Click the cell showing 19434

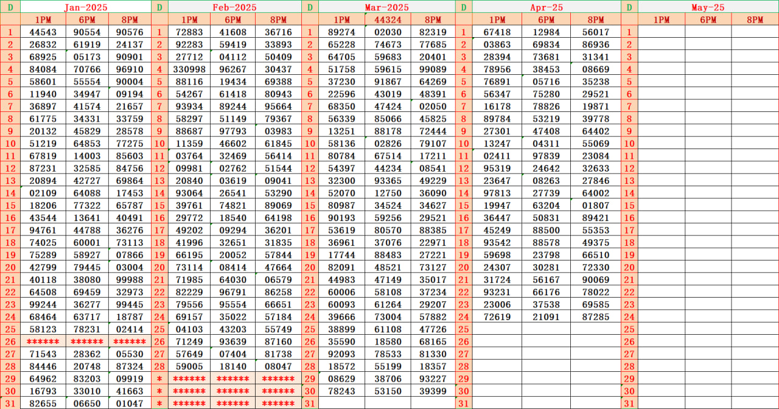233,82
